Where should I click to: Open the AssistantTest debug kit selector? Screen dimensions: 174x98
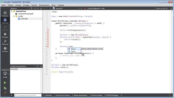click(x=5, y=73)
